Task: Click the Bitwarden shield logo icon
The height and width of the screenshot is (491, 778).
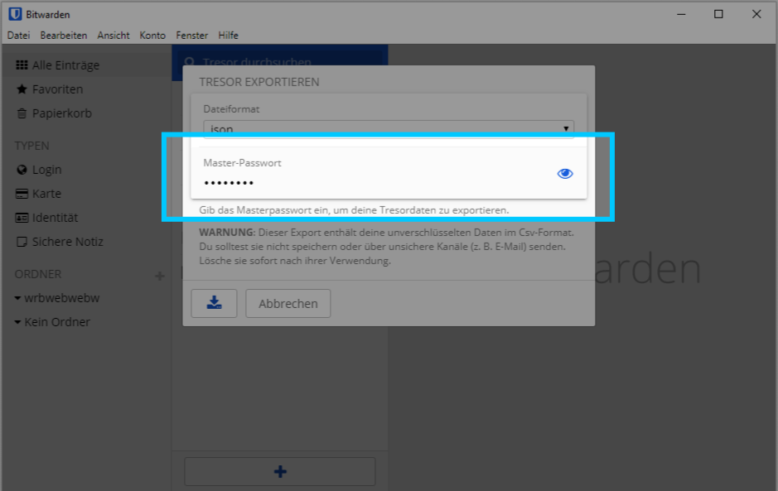Action: tap(16, 14)
